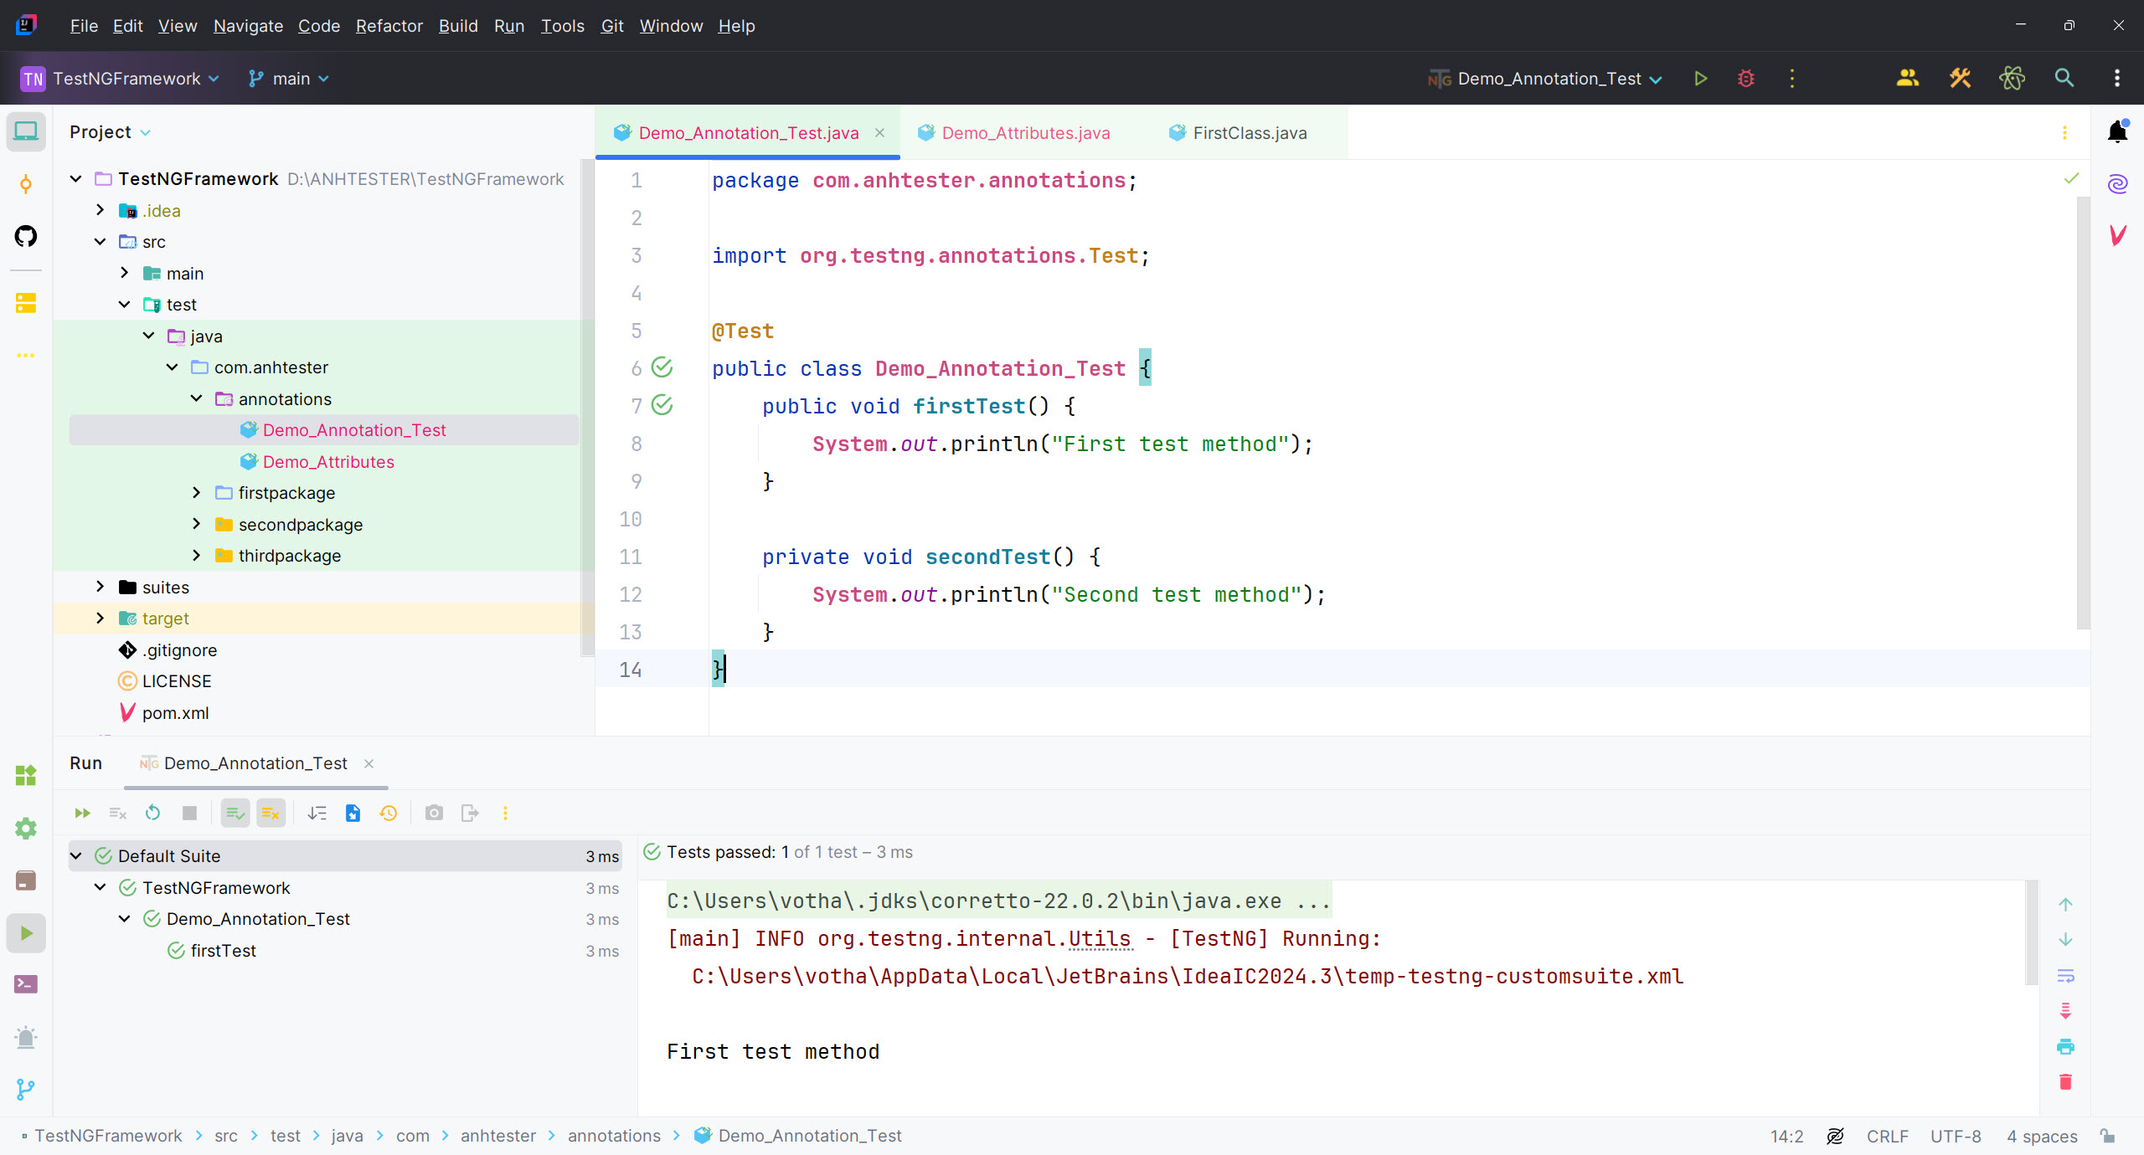Open the search everywhere magnifier
This screenshot has width=2144, height=1155.
2064,79
